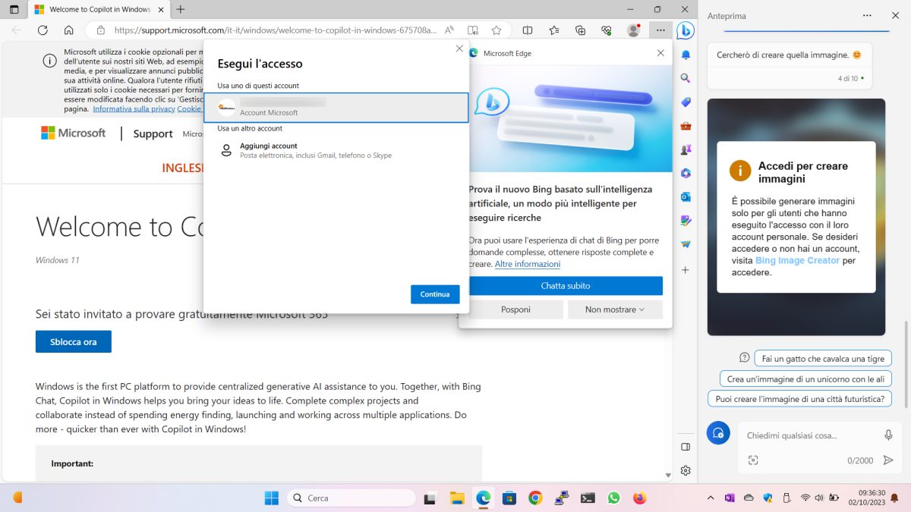Open the Drop paper-plane icon in Edge sidebar
The width and height of the screenshot is (911, 512).
686,244
